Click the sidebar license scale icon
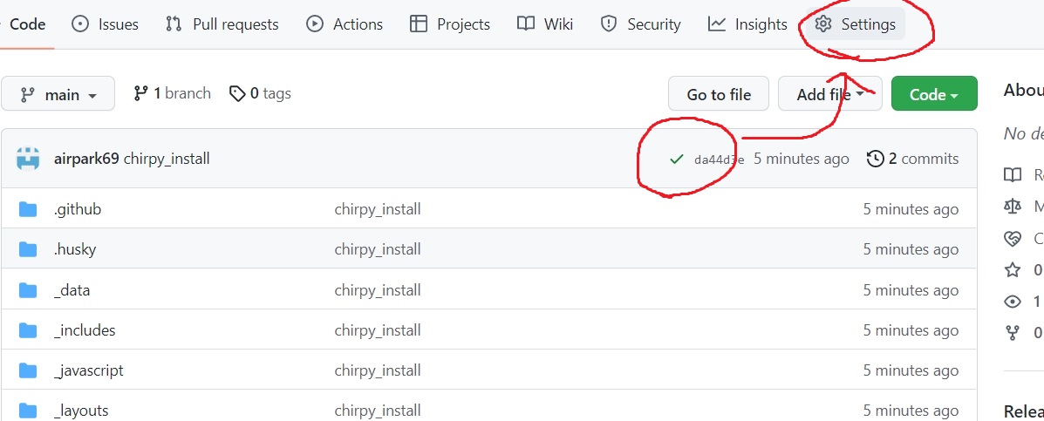The width and height of the screenshot is (1044, 421). point(1013,207)
